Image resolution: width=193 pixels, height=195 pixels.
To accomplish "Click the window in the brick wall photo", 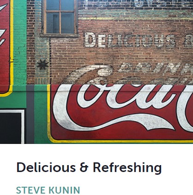I will [x=60, y=17].
